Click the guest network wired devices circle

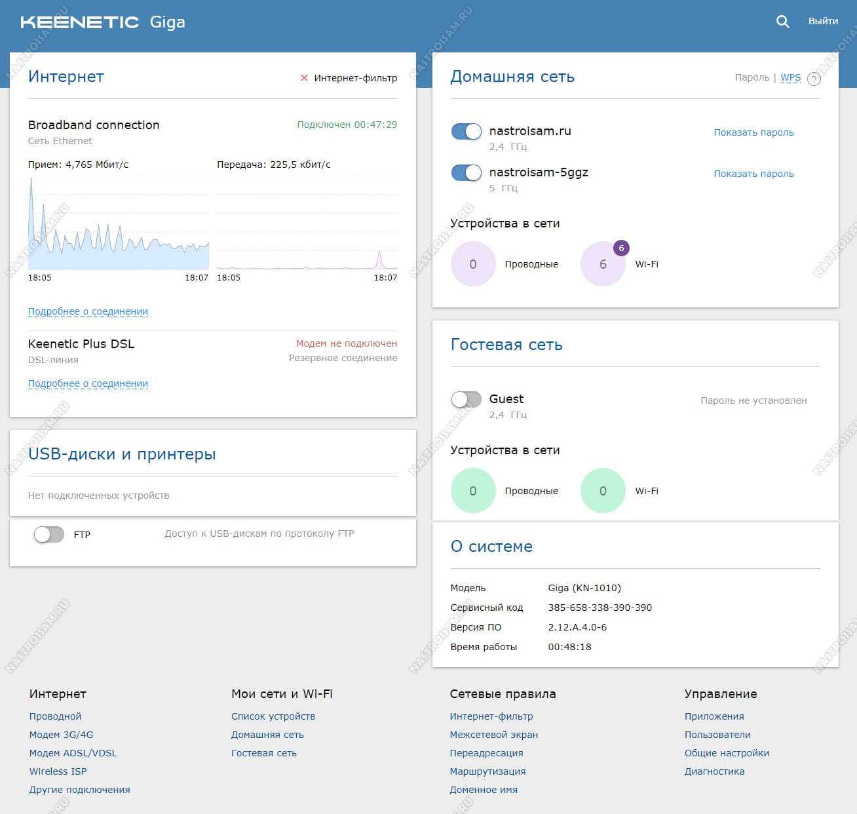473,491
